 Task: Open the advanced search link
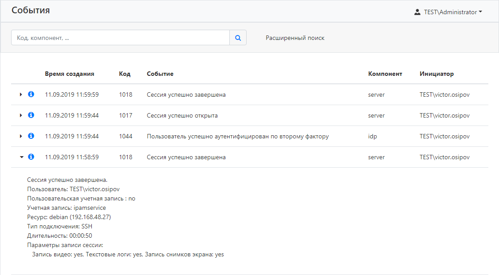pyautogui.click(x=295, y=38)
